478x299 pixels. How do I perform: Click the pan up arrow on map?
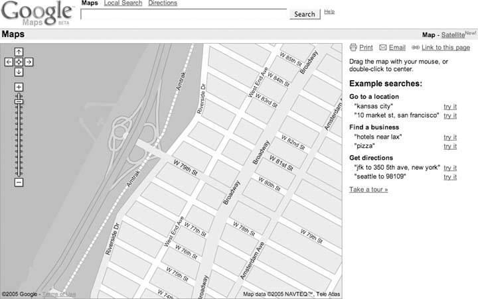[19, 52]
